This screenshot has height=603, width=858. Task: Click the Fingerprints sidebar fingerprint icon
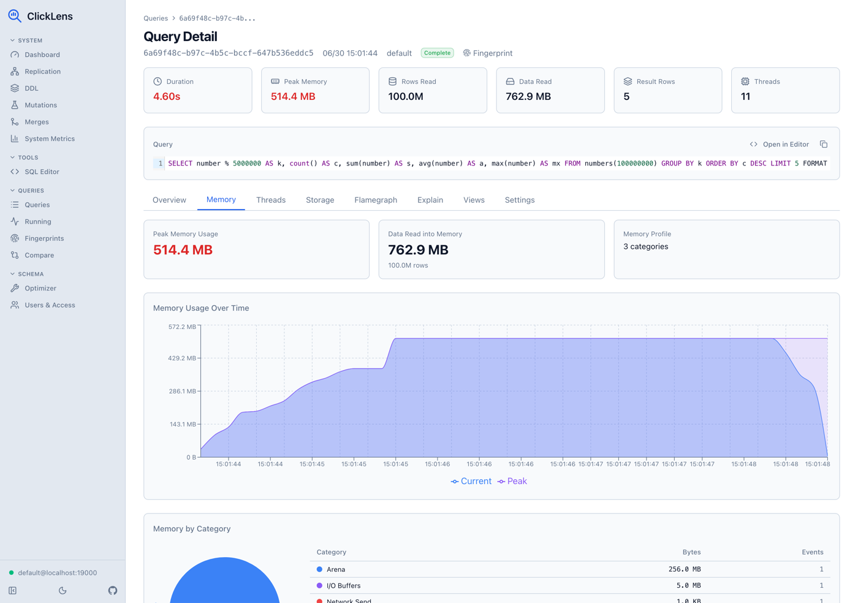coord(15,238)
